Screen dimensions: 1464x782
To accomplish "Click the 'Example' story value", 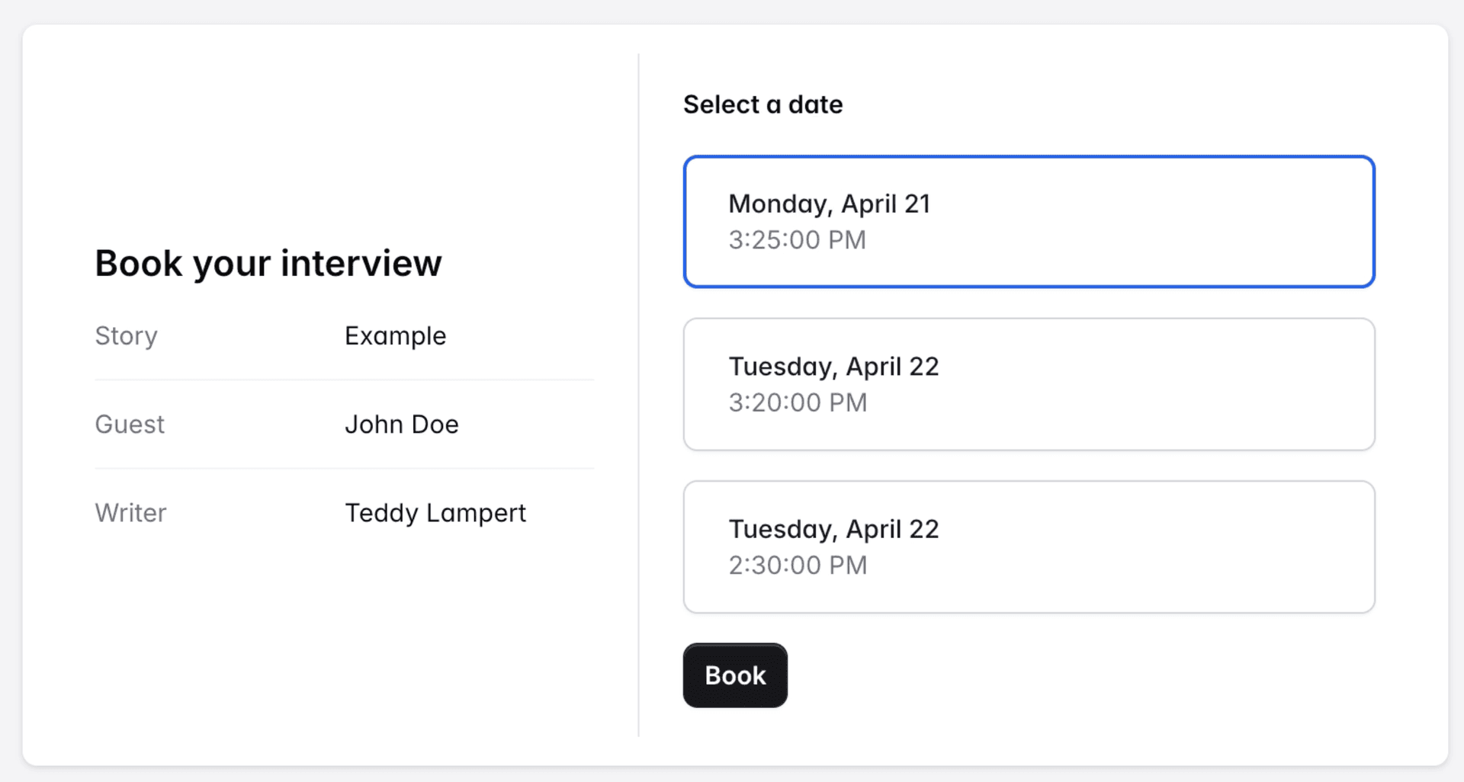I will pos(395,336).
